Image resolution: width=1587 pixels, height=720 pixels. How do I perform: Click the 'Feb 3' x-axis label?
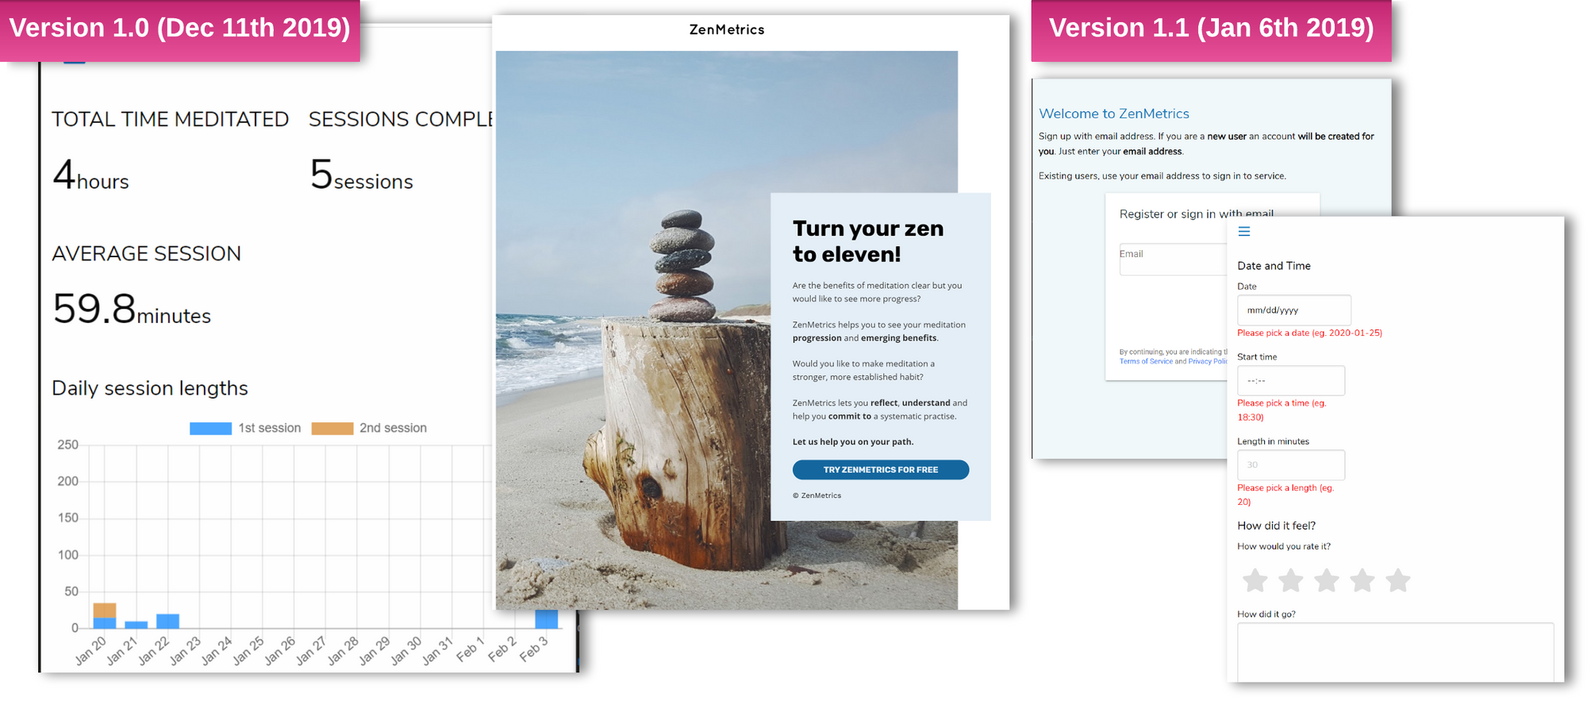point(533,649)
